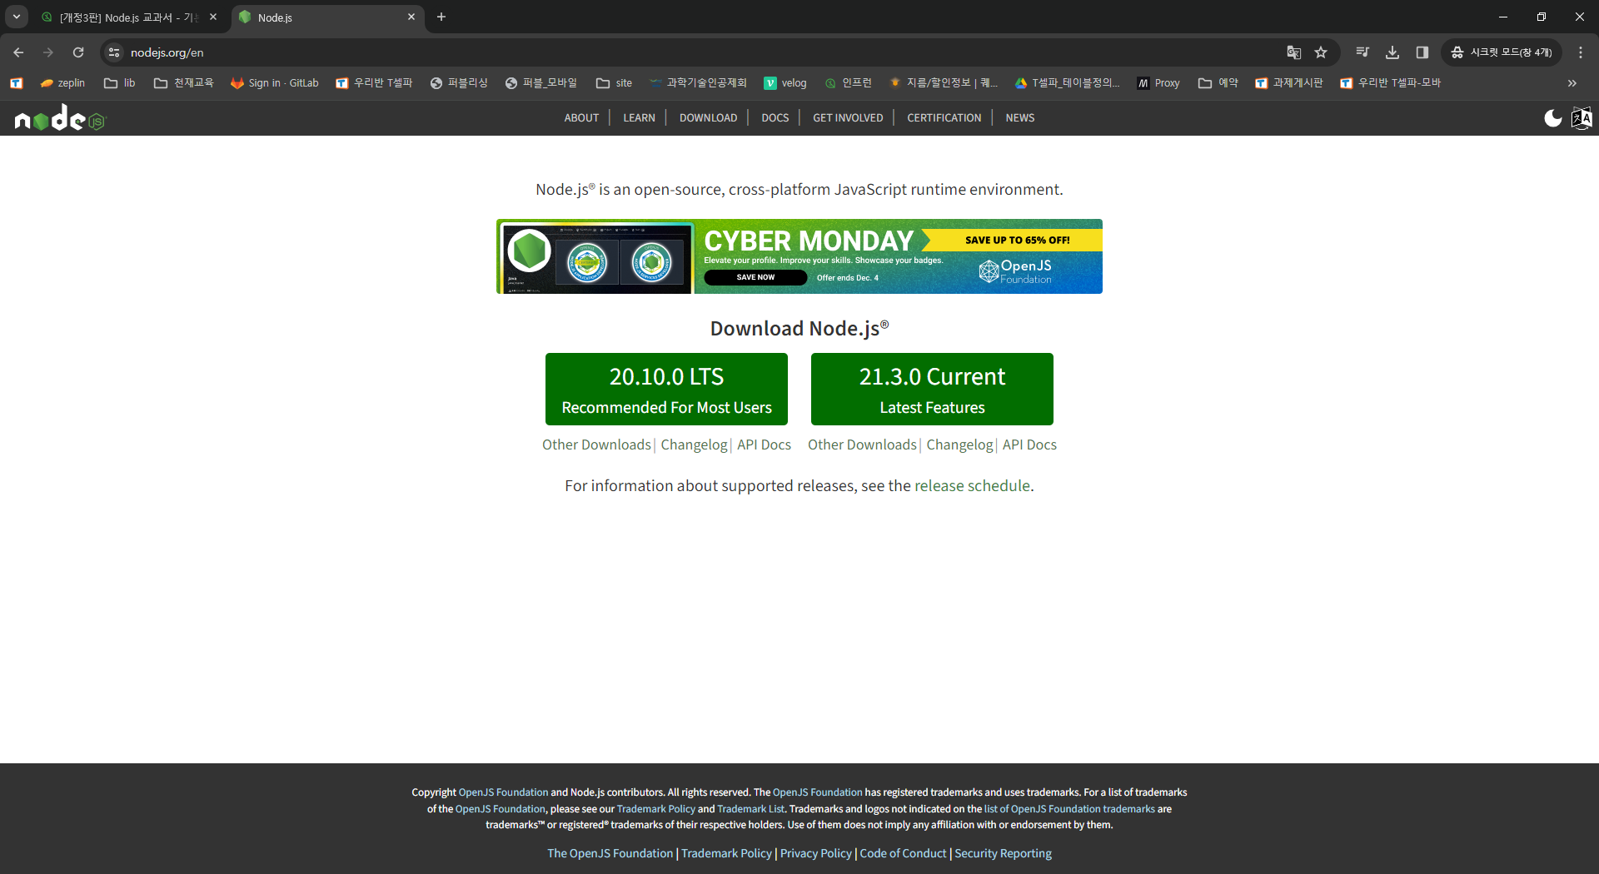Open the 인프런 bookmark
The width and height of the screenshot is (1599, 874).
point(848,83)
